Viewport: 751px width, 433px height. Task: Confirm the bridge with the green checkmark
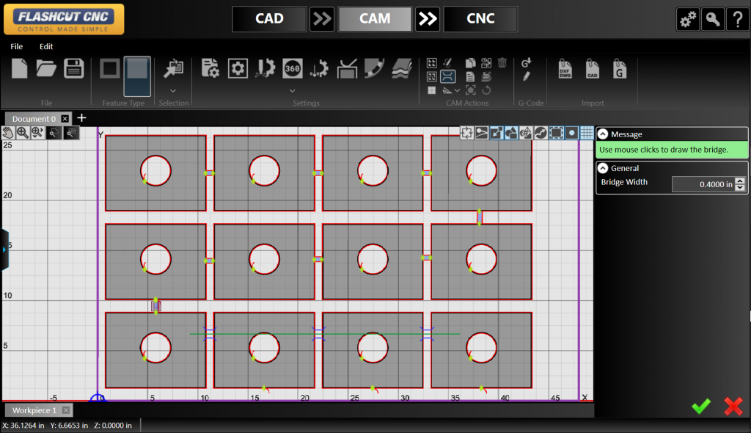pos(700,406)
